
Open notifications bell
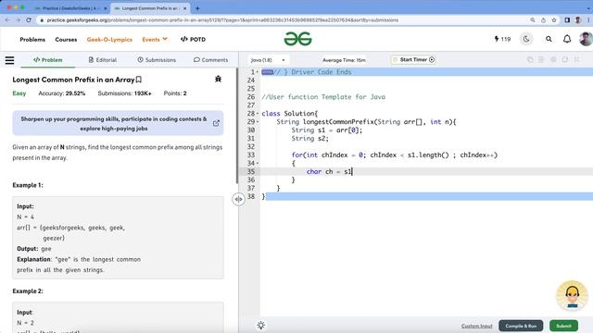(x=567, y=39)
